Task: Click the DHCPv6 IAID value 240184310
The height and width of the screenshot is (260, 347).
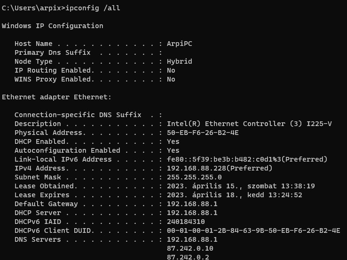Action: (x=186, y=222)
